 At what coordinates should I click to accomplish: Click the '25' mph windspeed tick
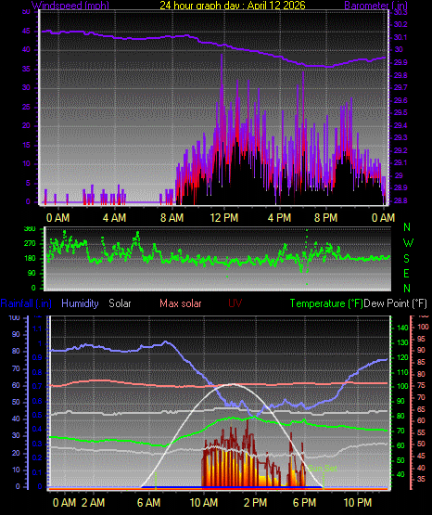[26, 107]
